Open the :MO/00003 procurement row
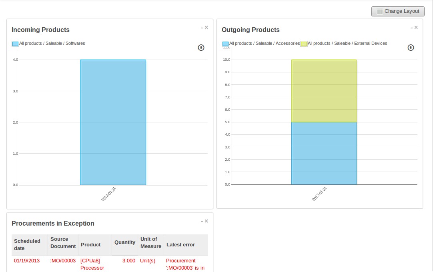Viewport: 433px width, 272px height. point(63,261)
